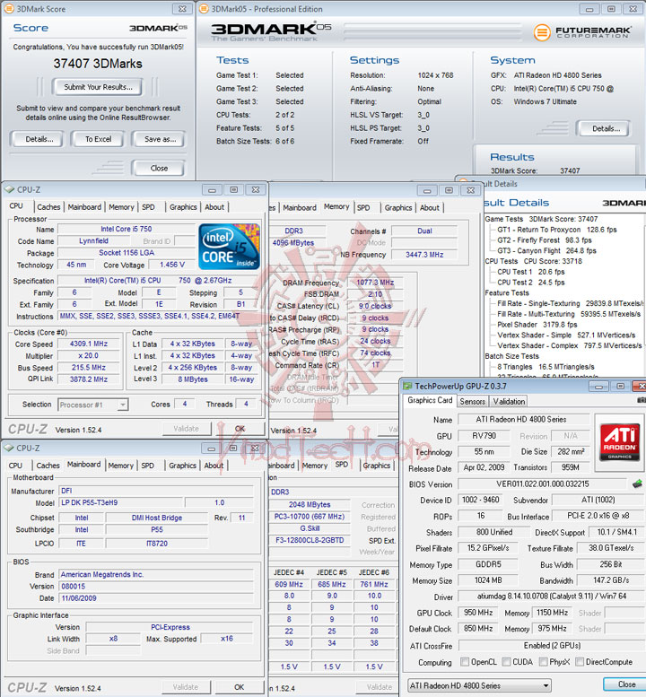Switch to Caches tab in top CPU-Z
The image size is (646, 697).
coord(48,207)
